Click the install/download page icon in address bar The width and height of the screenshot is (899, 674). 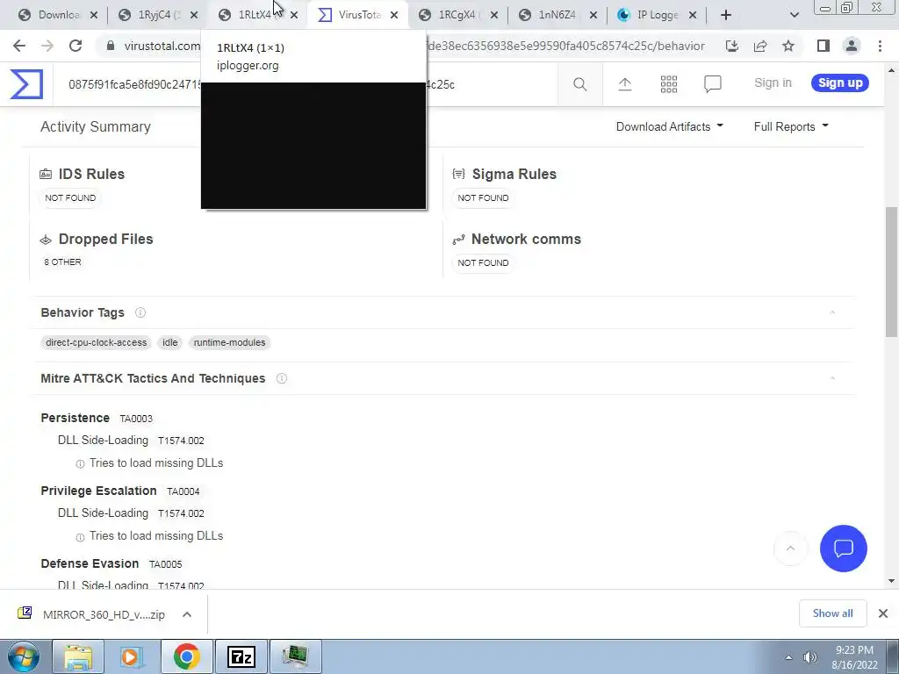(x=731, y=46)
